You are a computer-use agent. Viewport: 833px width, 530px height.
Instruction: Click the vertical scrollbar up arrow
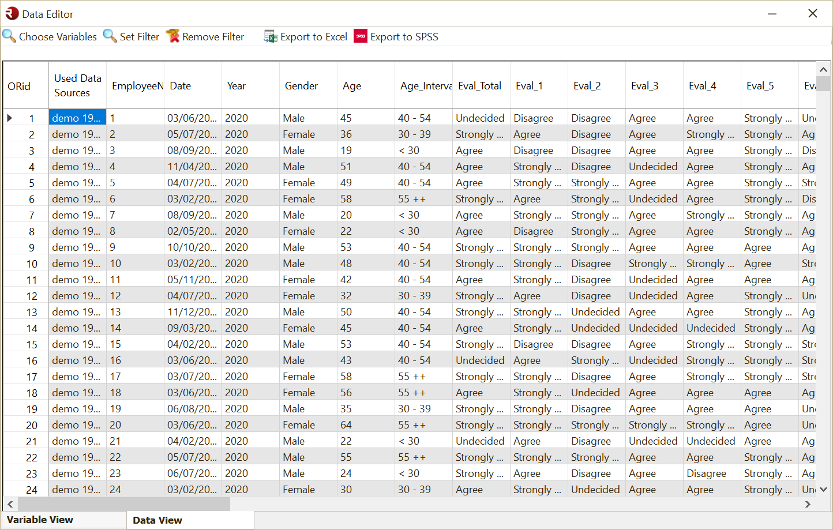coord(823,69)
